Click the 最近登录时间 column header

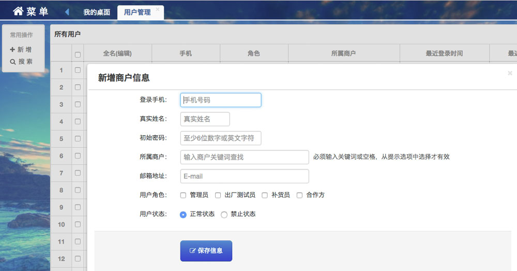pyautogui.click(x=445, y=53)
